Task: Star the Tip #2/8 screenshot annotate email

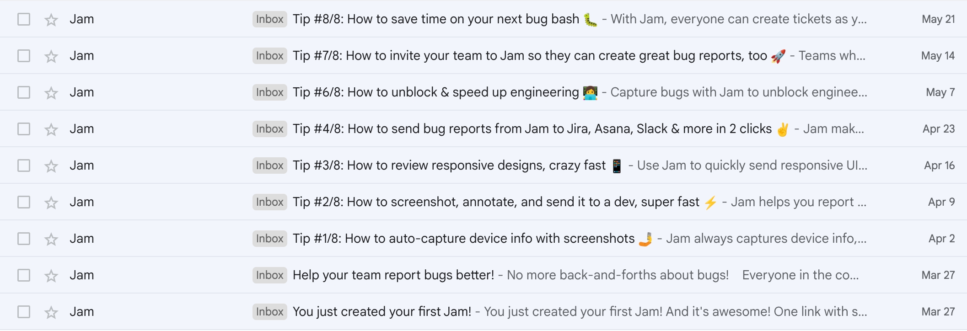Action: tap(51, 203)
